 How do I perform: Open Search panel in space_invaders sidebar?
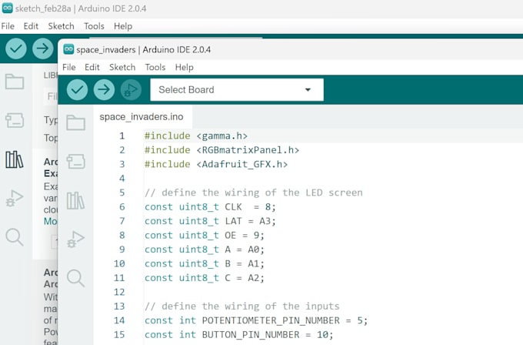pos(75,278)
